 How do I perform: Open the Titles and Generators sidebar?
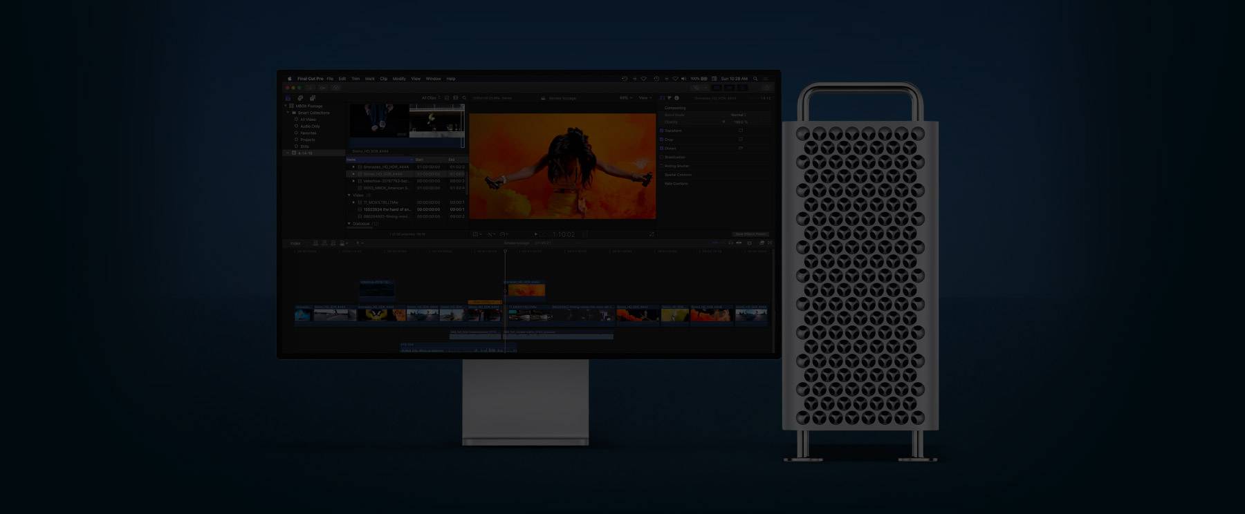313,98
